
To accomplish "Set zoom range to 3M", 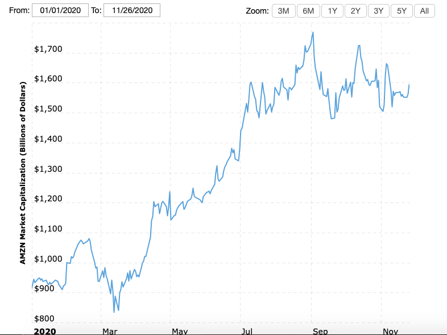I will pyautogui.click(x=283, y=11).
